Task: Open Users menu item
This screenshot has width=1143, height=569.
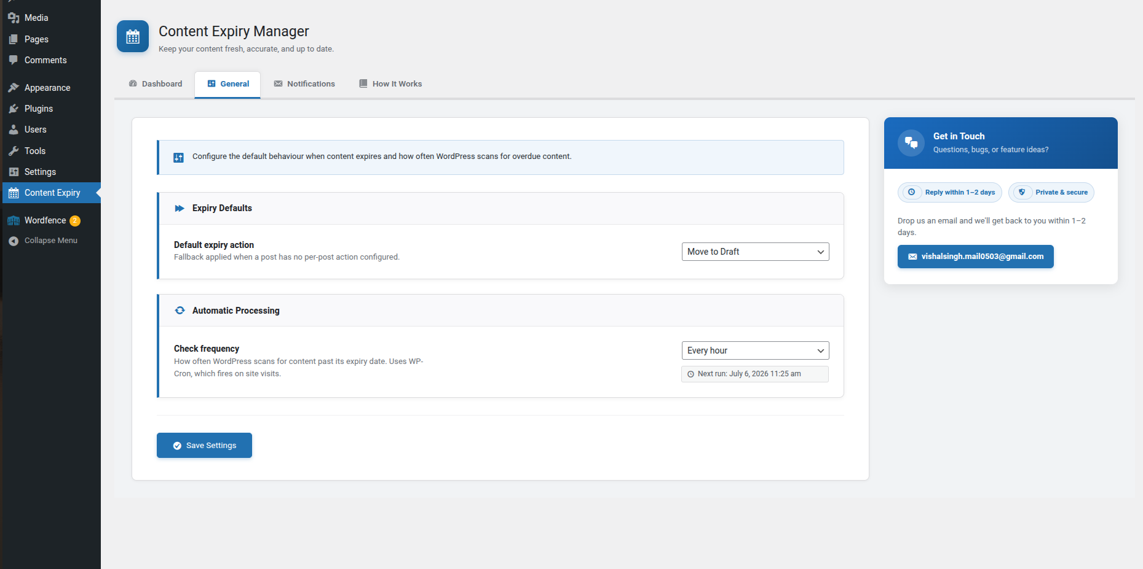Action: point(52,130)
